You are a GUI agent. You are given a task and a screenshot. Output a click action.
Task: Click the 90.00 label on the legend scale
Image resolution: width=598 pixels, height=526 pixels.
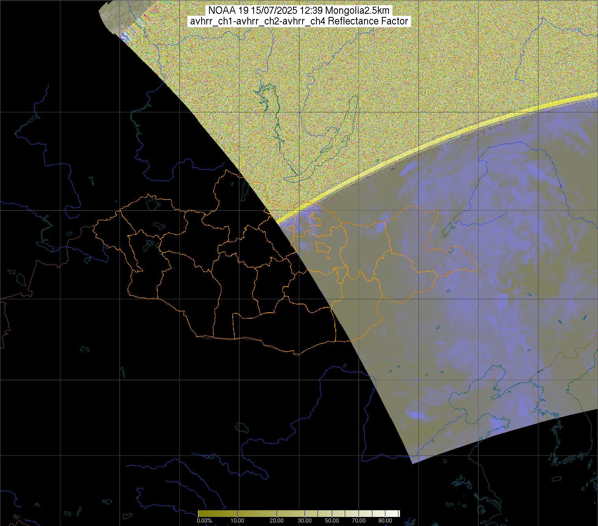[383, 520]
